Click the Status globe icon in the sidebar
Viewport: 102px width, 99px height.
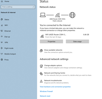coord(2,19)
